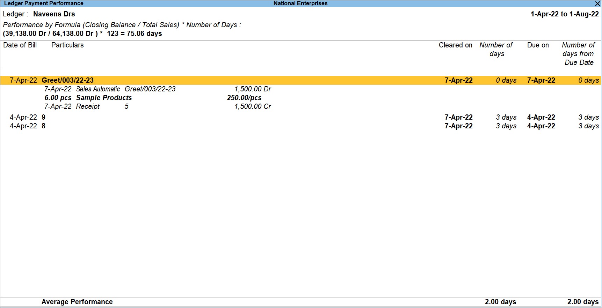Viewport: 602px width, 308px height.
Task: Click the Due on column header
Action: [538, 45]
